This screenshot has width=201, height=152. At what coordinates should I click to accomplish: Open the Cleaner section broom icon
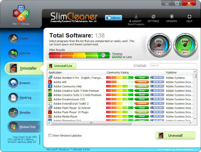coord(13,39)
